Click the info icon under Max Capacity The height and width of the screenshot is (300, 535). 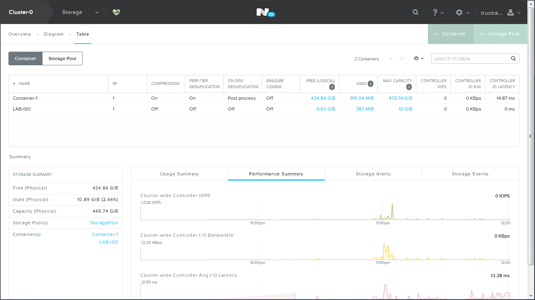pos(409,87)
